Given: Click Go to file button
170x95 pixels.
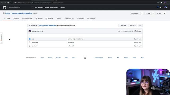Looking at the screenshot, I should click(x=123, y=25).
